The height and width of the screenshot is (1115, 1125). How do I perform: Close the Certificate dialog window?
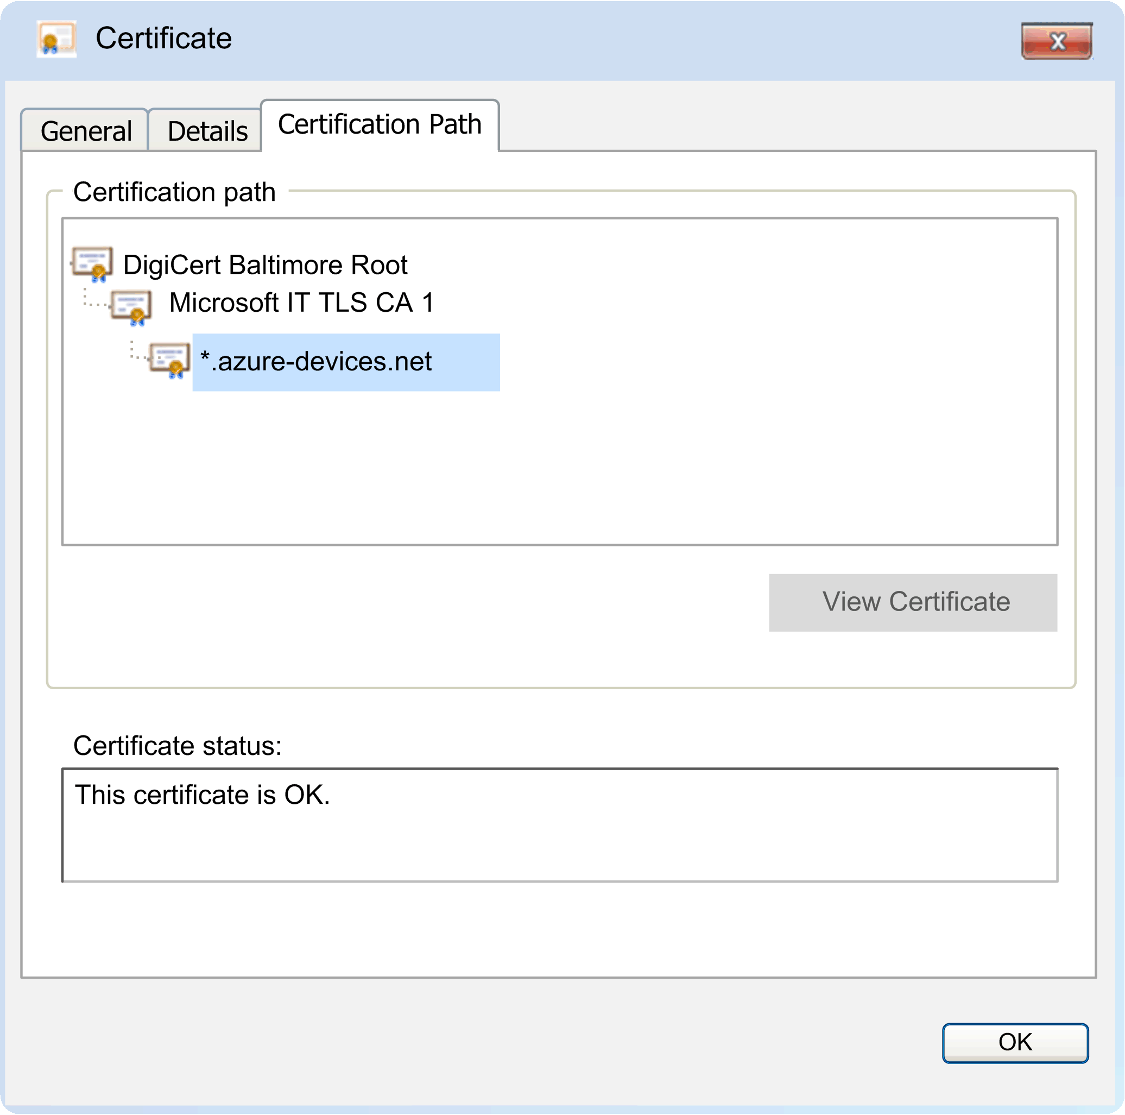tap(1057, 41)
